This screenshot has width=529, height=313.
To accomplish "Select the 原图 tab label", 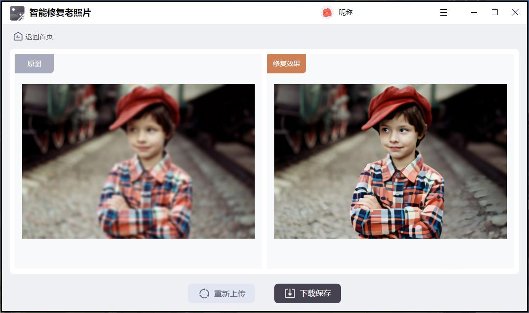I will point(34,64).
